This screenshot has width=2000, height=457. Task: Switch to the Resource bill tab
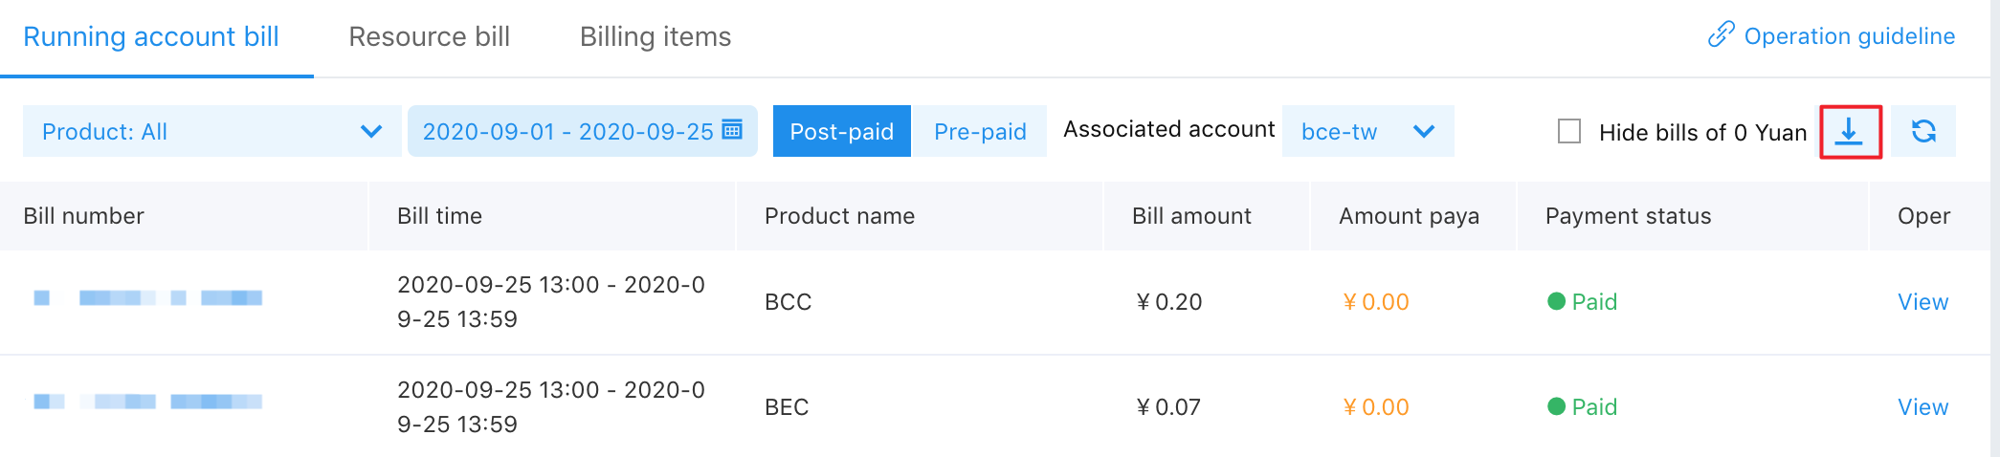[429, 36]
